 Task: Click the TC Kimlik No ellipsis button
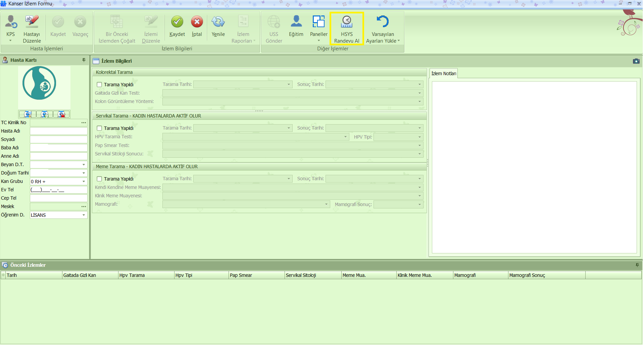click(84, 123)
